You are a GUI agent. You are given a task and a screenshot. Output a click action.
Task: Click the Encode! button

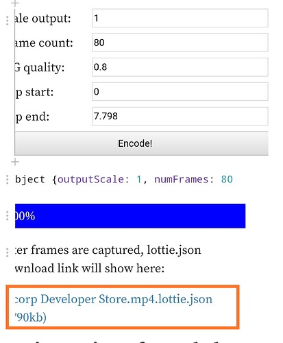point(142,143)
